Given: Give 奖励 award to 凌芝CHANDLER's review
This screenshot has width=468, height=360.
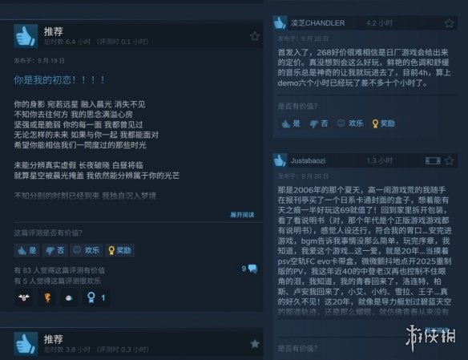Looking at the screenshot, I should click(384, 123).
